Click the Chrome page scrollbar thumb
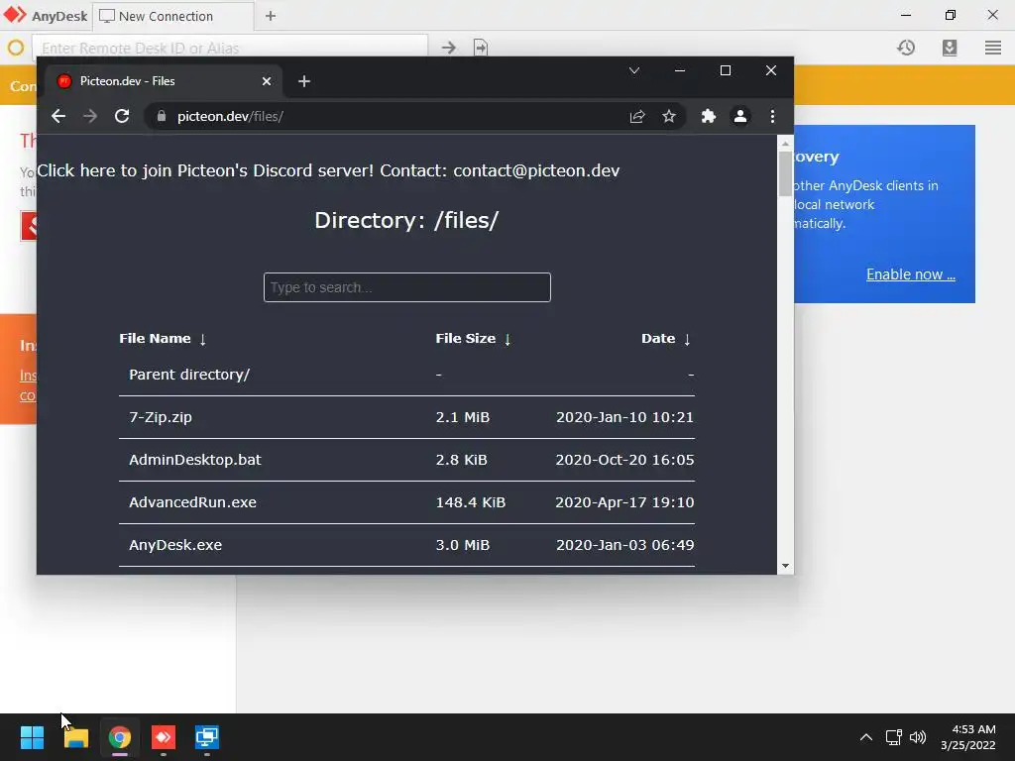The height and width of the screenshot is (761, 1015). point(785,172)
